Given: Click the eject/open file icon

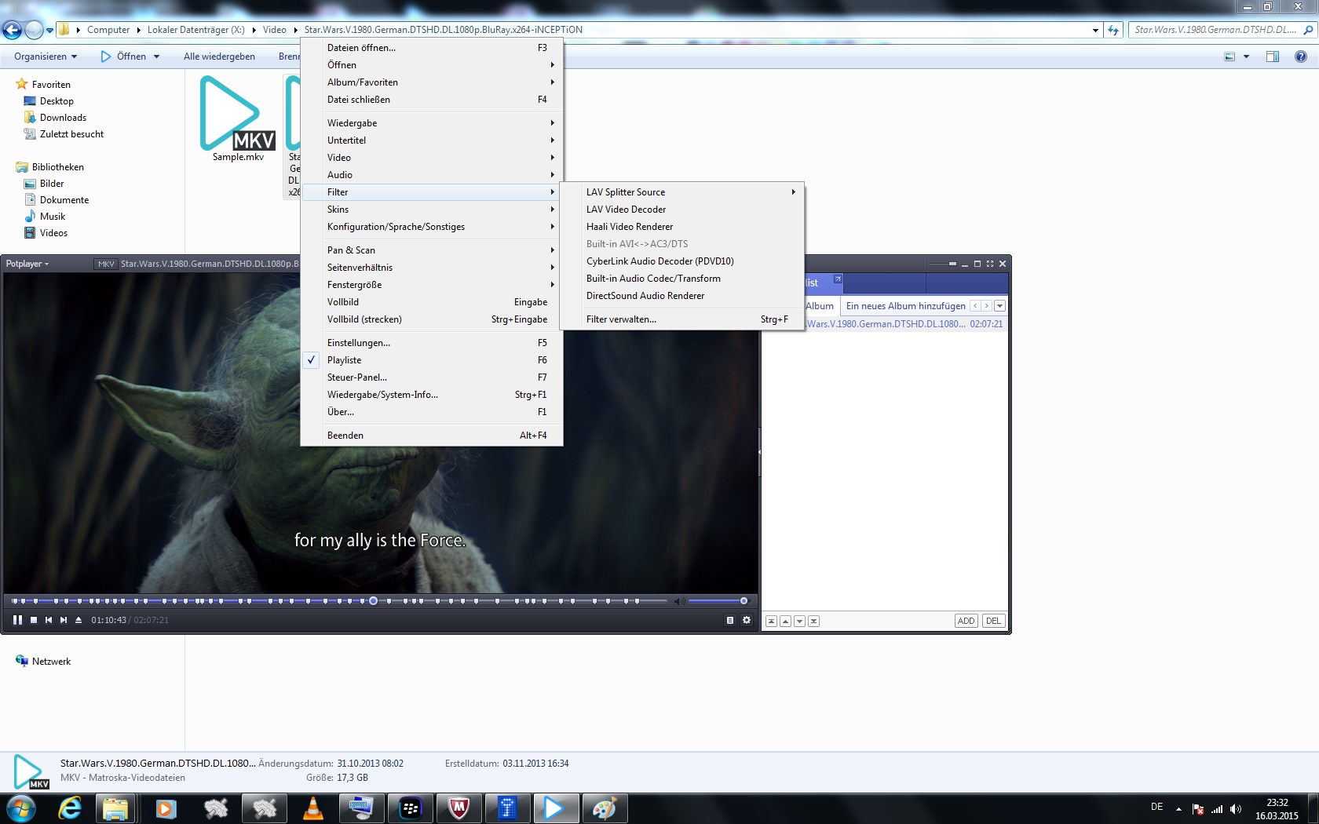Looking at the screenshot, I should [79, 620].
